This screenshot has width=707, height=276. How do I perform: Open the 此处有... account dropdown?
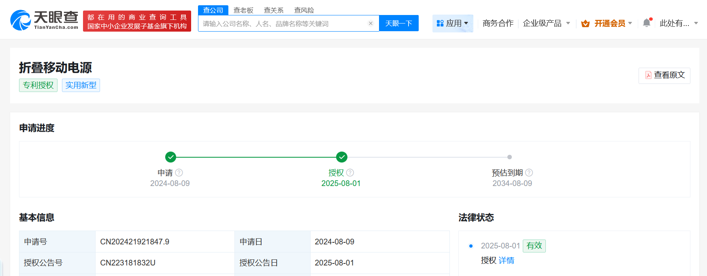679,24
